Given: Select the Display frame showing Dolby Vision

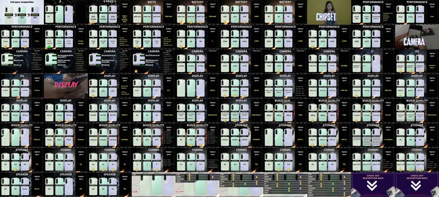Looking at the screenshot, I should (x=154, y=111).
